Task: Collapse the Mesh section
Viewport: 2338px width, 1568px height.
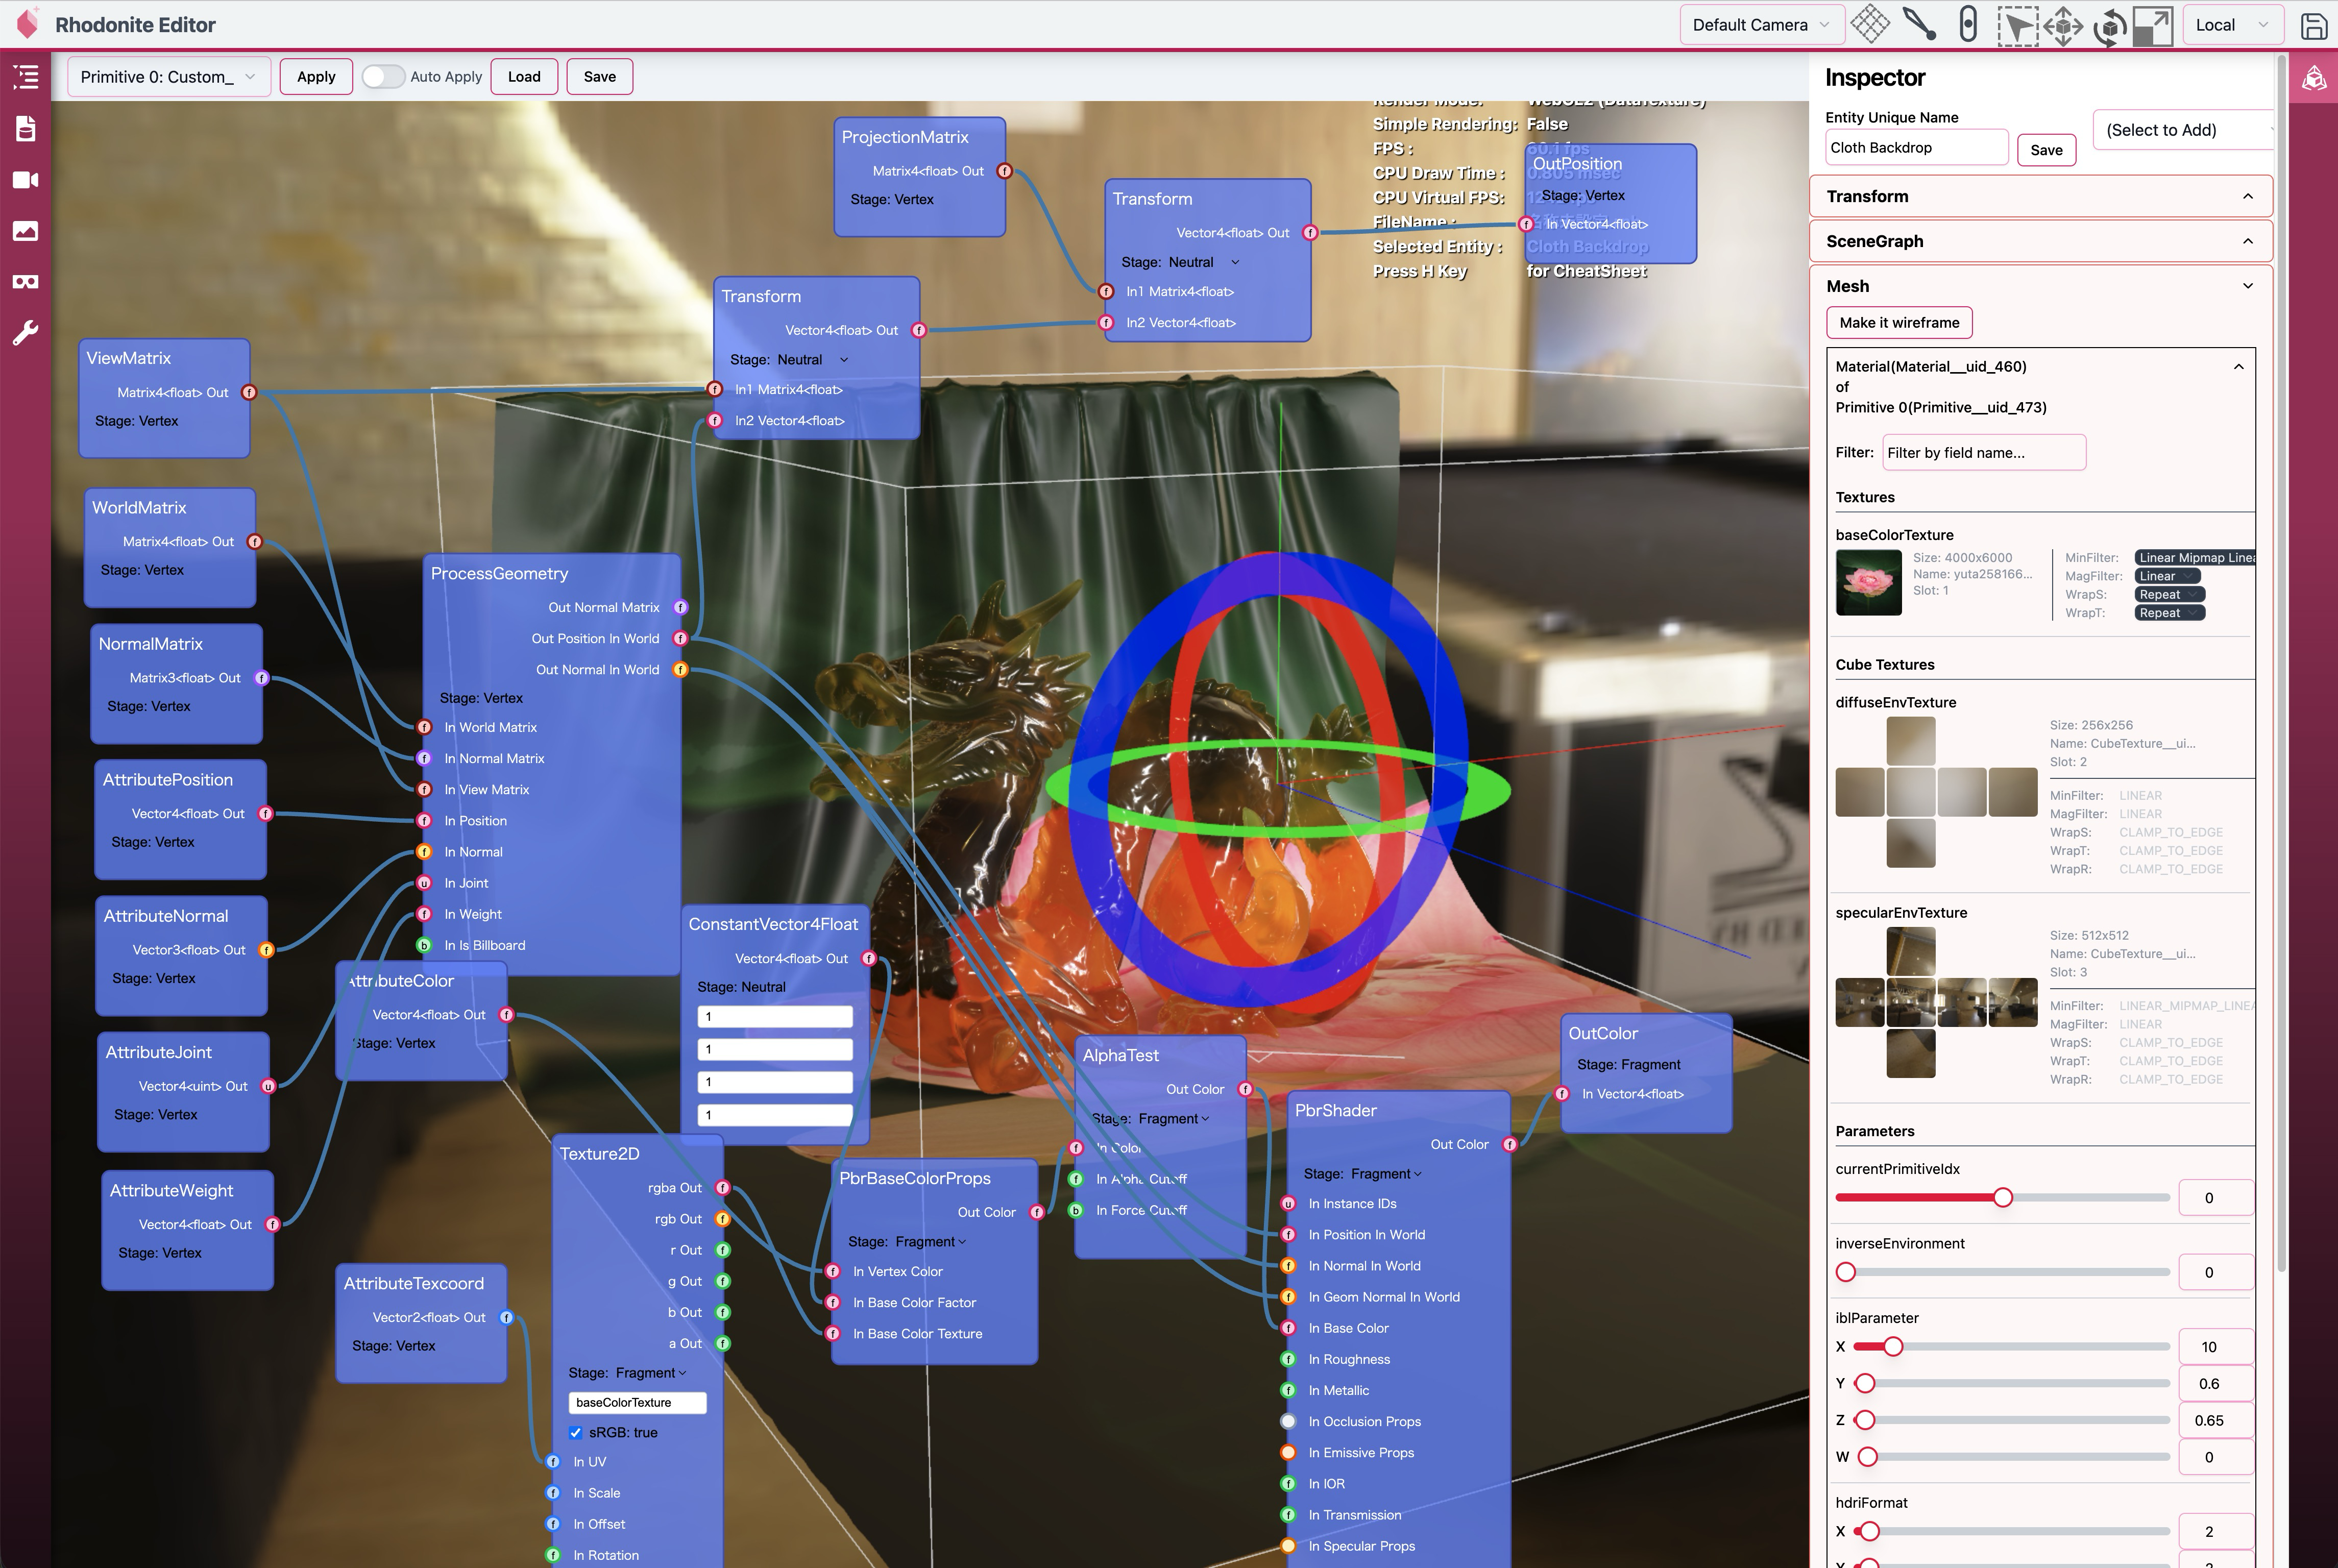Action: [2247, 286]
